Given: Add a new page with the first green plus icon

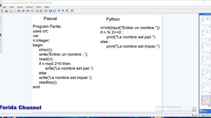Looking at the screenshot, I should pos(37,11).
